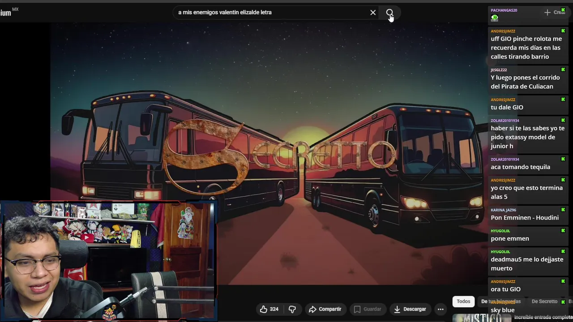Image resolution: width=573 pixels, height=322 pixels.
Task: Select the 'De tus búsquedas' filter chip
Action: tap(501, 301)
